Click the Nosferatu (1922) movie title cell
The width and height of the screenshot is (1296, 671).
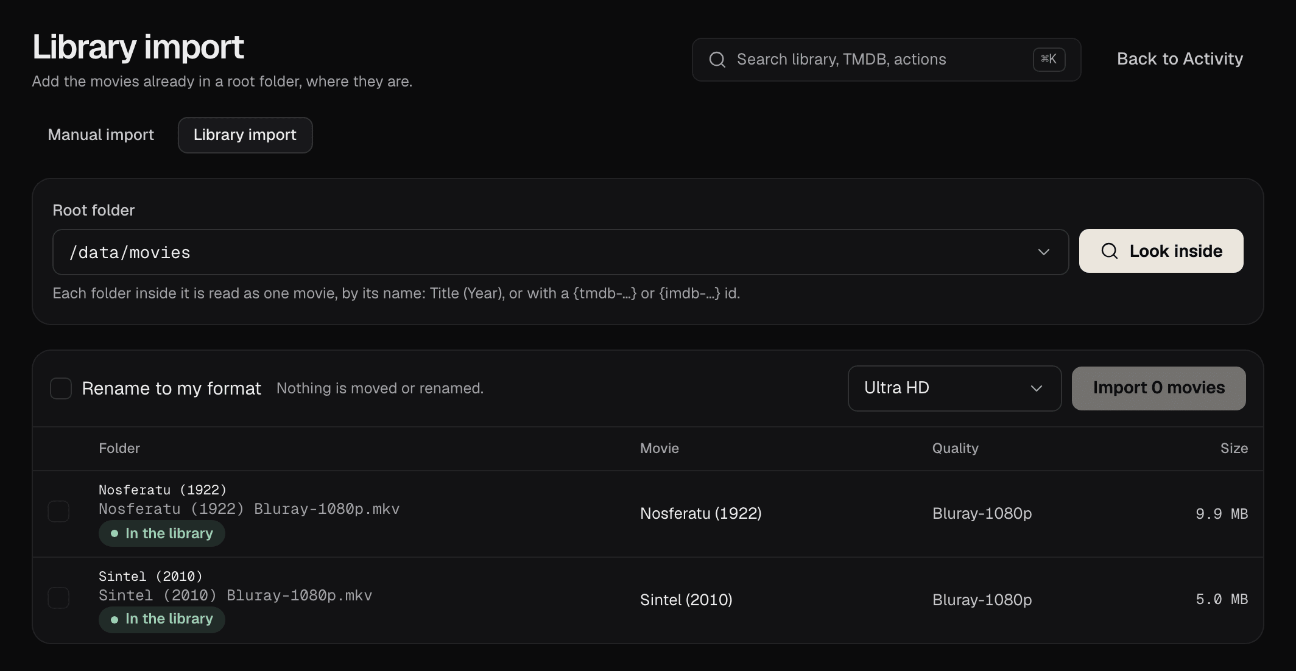pyautogui.click(x=701, y=514)
